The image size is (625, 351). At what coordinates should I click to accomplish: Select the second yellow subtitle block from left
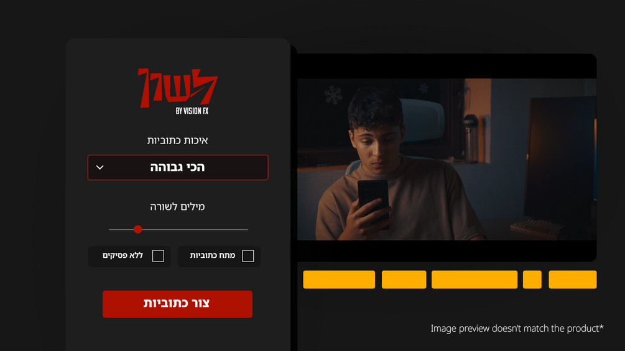tap(404, 280)
